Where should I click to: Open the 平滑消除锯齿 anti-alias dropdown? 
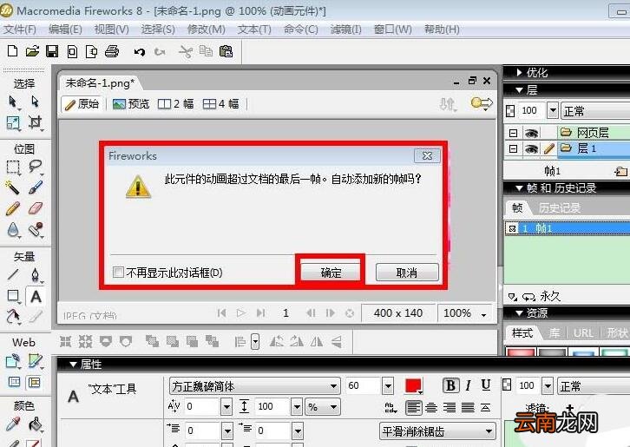point(489,431)
